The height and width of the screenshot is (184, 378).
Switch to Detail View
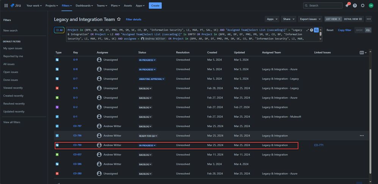click(353, 19)
